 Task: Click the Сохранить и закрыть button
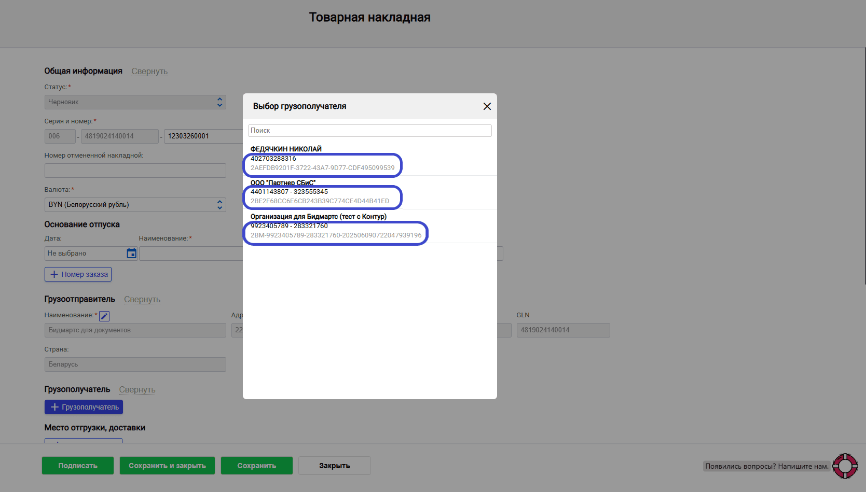[x=167, y=465]
